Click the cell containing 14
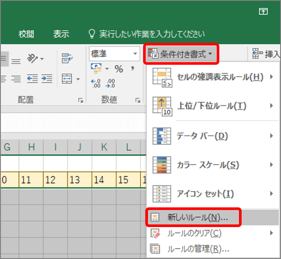 point(104,180)
